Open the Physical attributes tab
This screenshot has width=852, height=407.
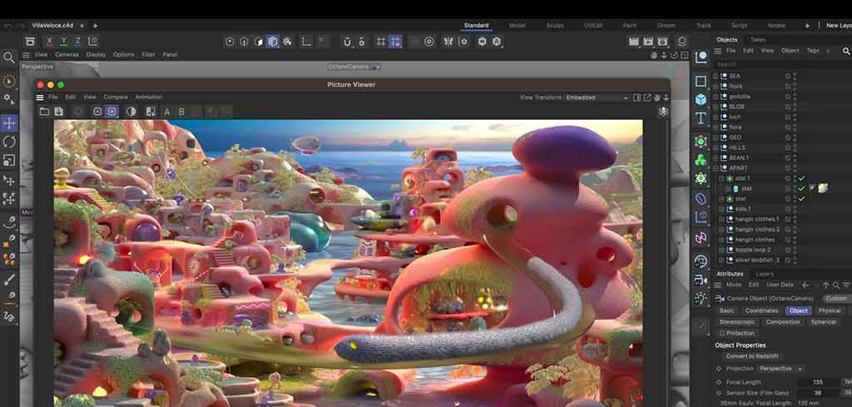(x=830, y=310)
